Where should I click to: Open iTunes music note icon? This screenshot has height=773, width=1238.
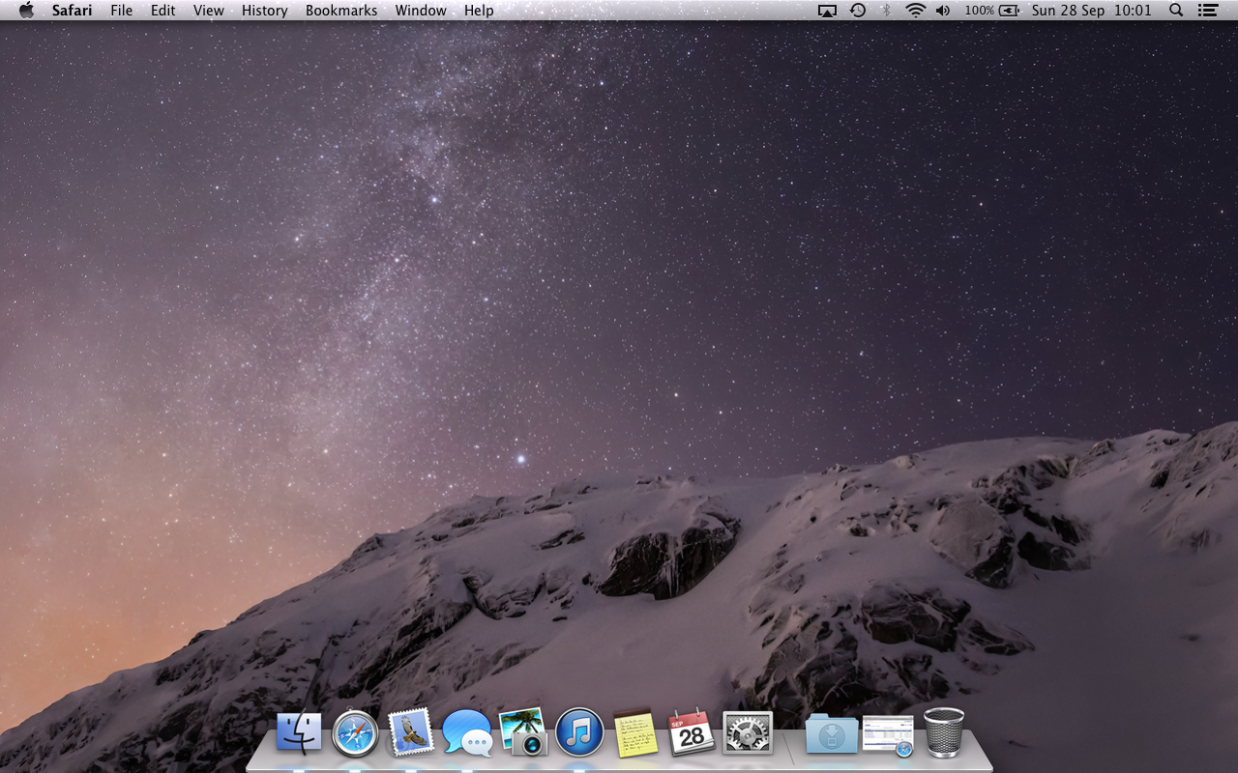pos(579,732)
